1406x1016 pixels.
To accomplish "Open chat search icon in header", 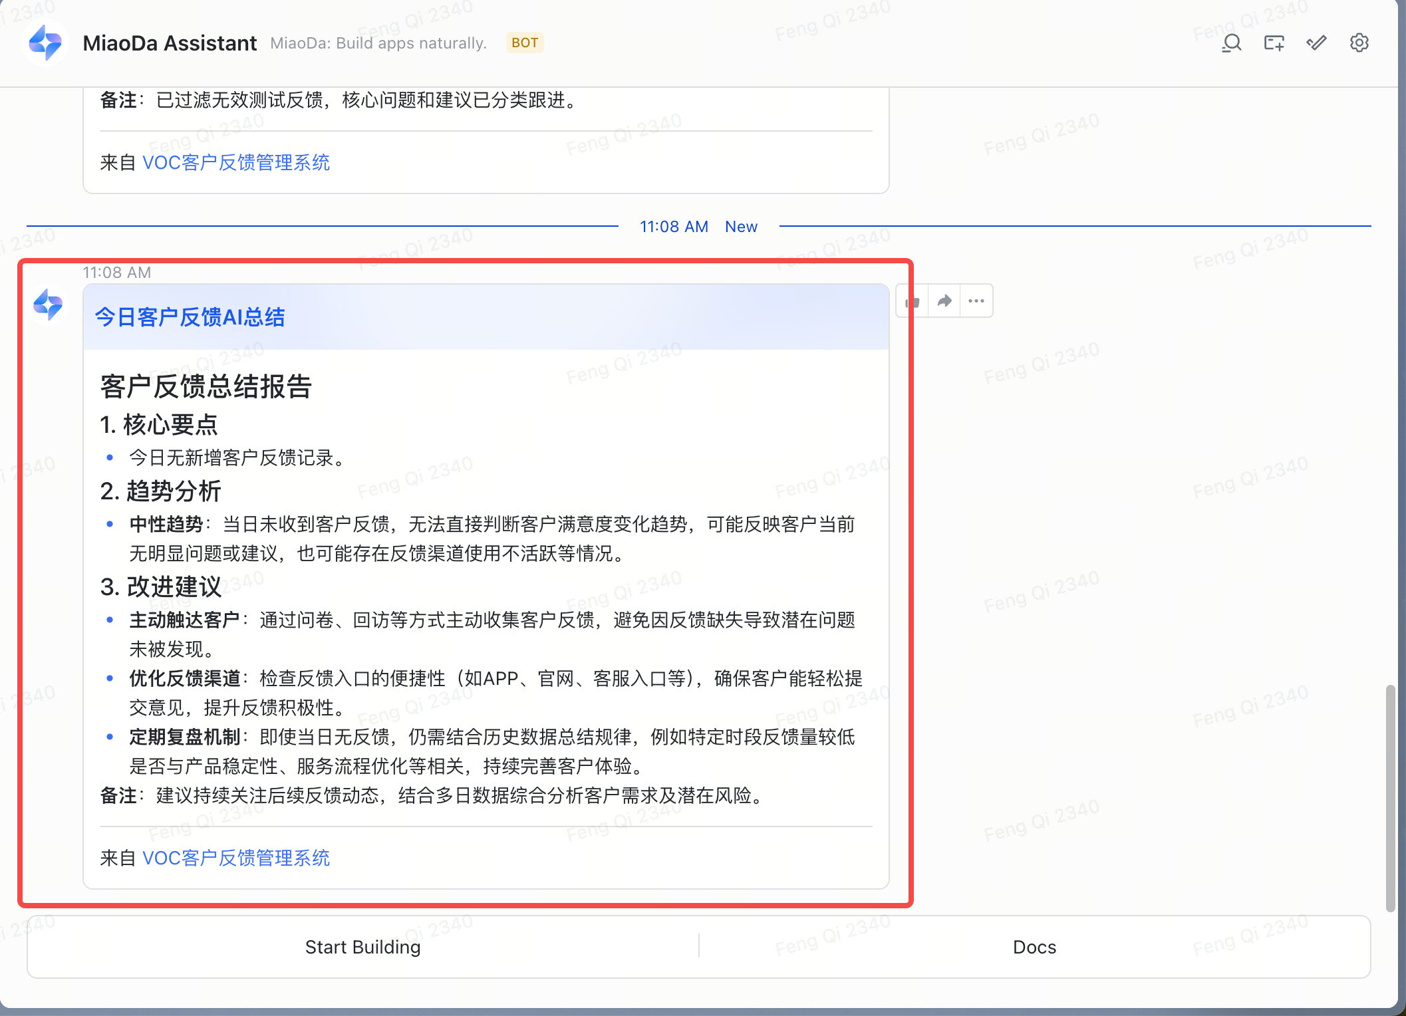I will tap(1231, 43).
